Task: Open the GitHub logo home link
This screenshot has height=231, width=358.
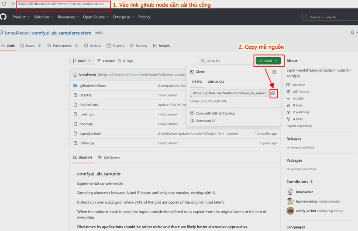Action: pyautogui.click(x=3, y=17)
